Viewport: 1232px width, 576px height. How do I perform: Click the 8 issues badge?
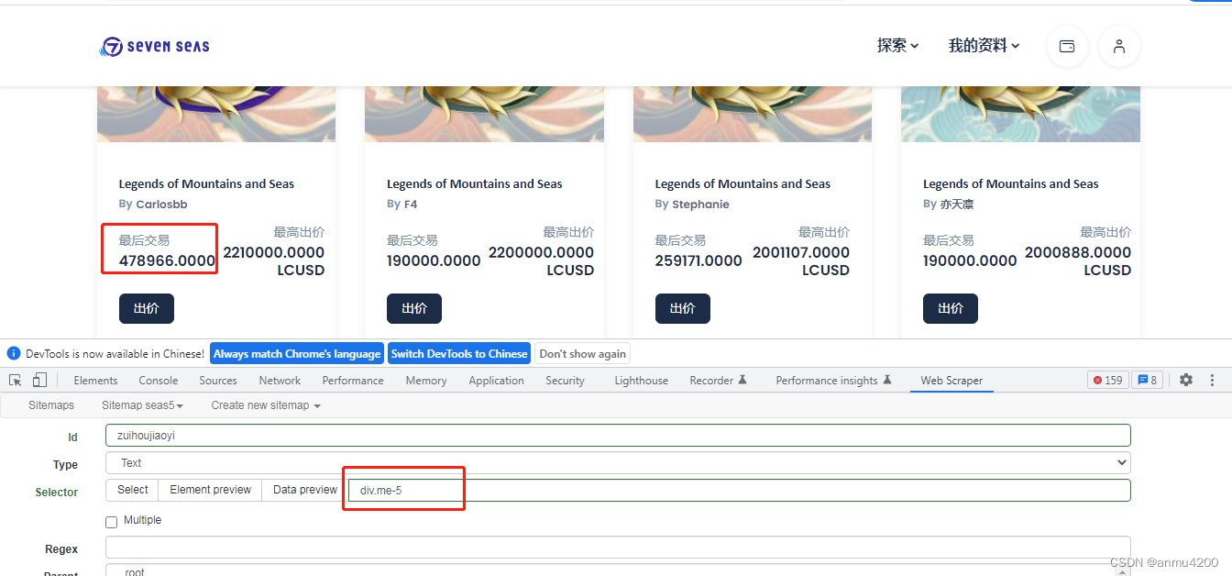[x=1147, y=380]
